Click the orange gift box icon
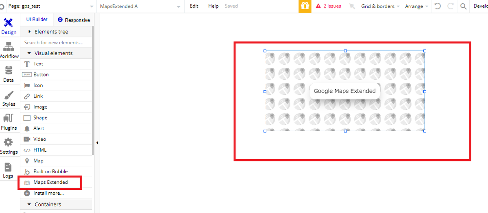The height and width of the screenshot is (213, 488). tap(305, 6)
